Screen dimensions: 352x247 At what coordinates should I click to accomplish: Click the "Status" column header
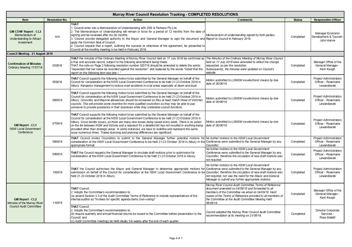coord(298,20)
